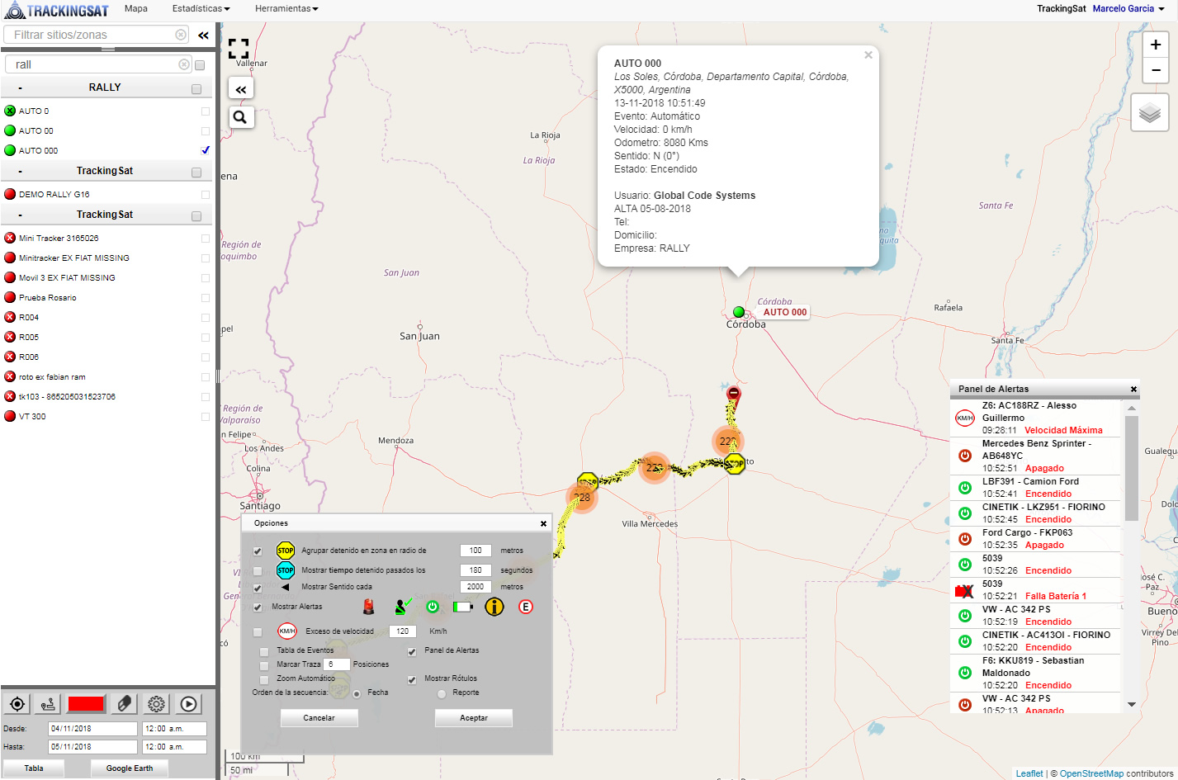The image size is (1178, 780).
Task: Clear the 'rall' vehicle search text
Action: [x=184, y=64]
